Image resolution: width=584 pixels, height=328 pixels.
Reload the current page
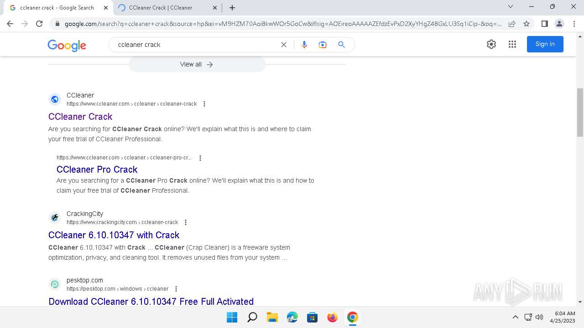(x=39, y=24)
